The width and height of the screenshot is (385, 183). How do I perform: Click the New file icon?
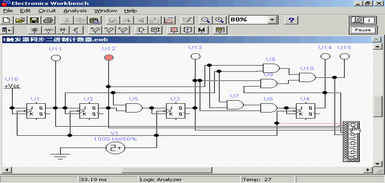7,20
